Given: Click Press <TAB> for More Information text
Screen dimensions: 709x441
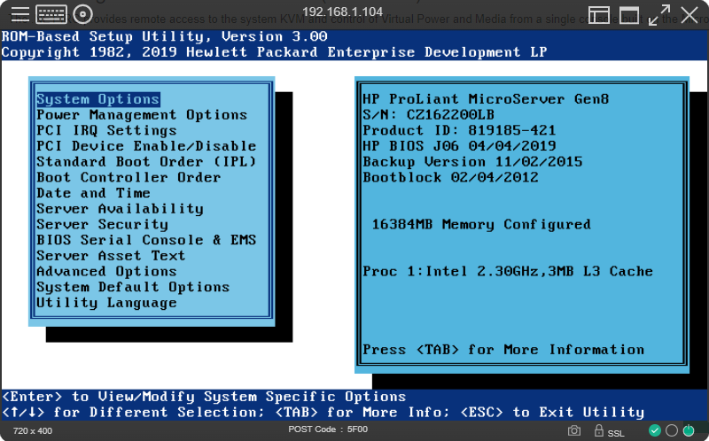Looking at the screenshot, I should pos(503,350).
